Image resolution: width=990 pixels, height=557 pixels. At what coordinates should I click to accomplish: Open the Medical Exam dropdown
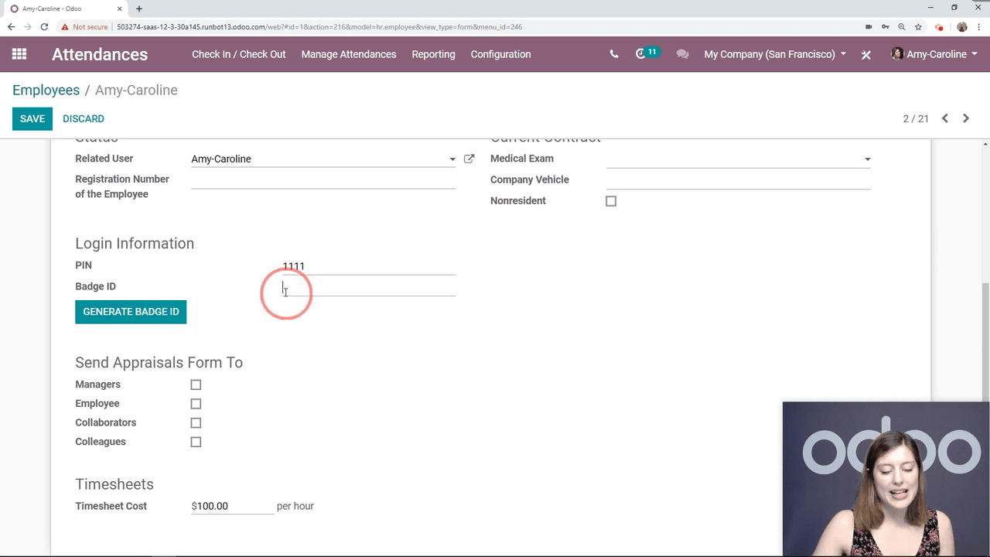click(x=867, y=159)
